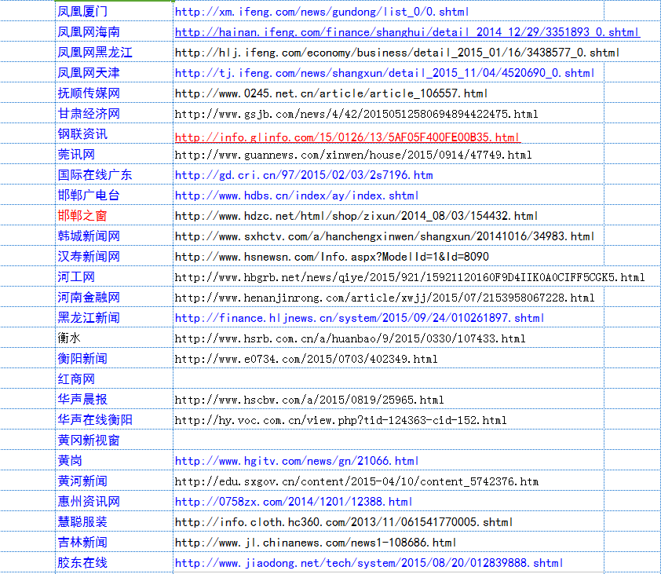Click the 华声在线衡阳 cell
Image resolution: width=661 pixels, height=574 pixels.
tap(115, 419)
